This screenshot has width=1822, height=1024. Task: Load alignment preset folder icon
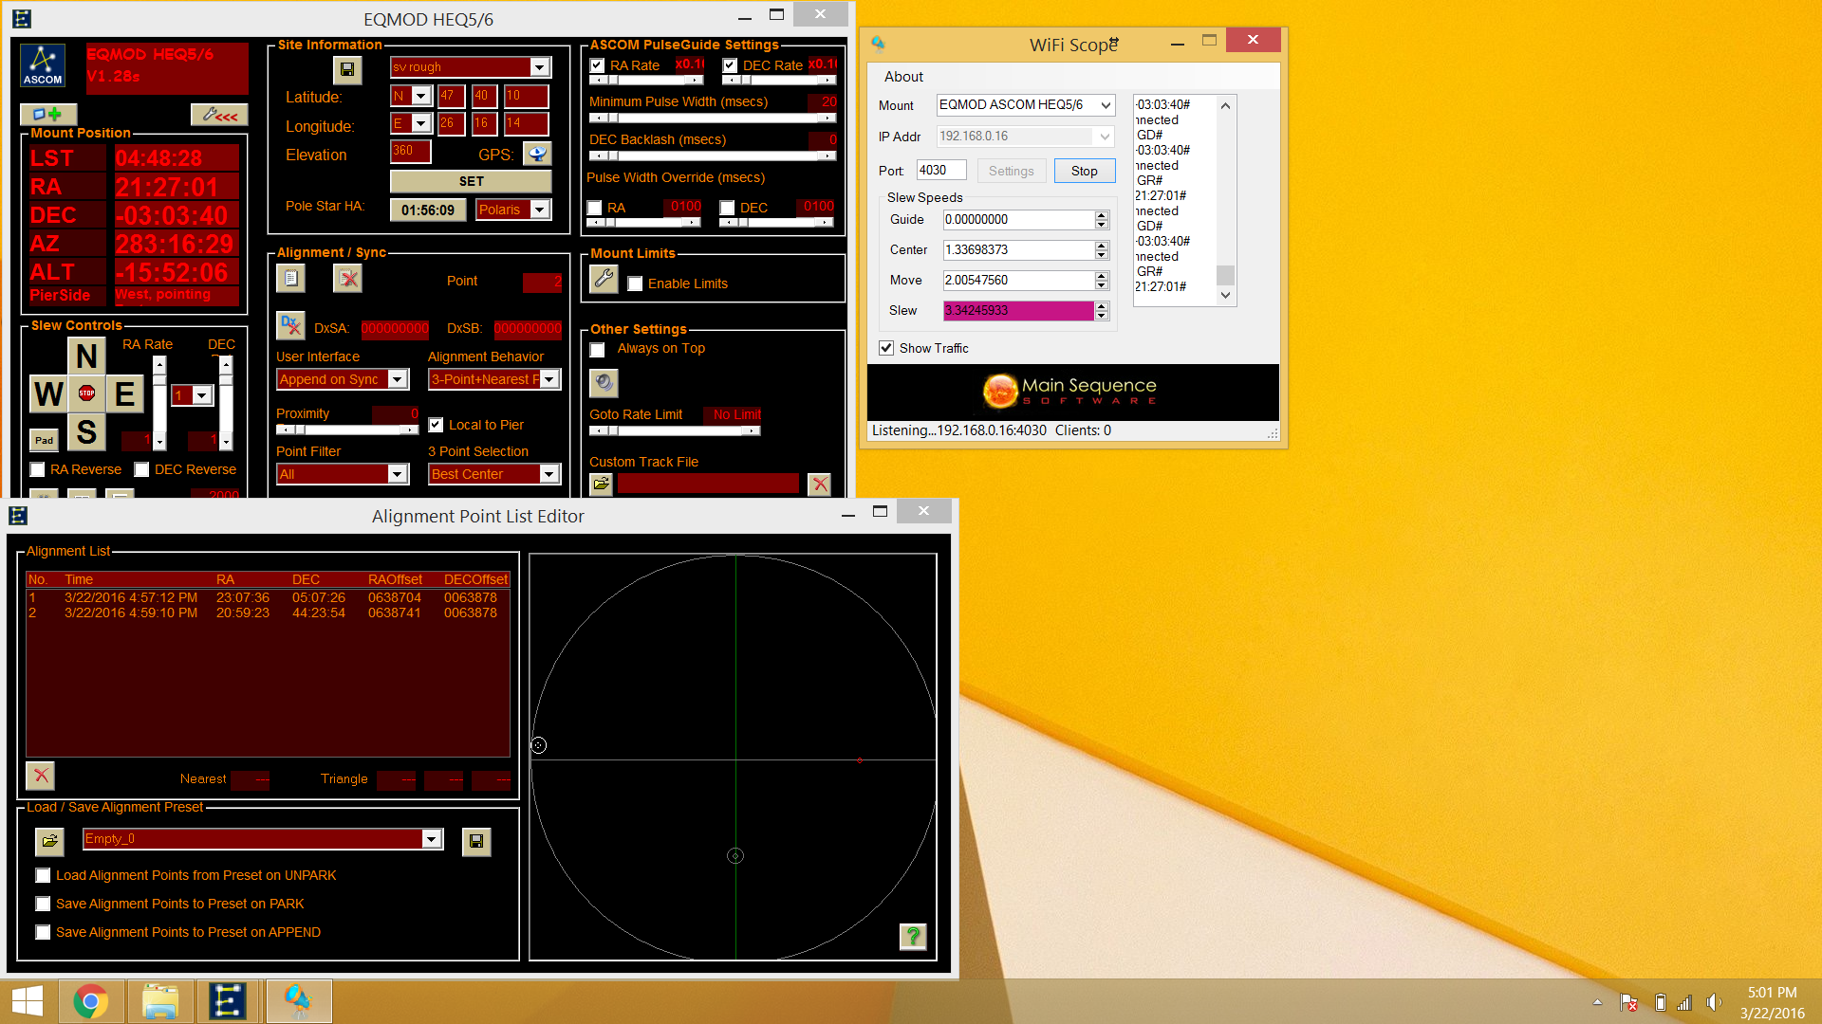[49, 841]
